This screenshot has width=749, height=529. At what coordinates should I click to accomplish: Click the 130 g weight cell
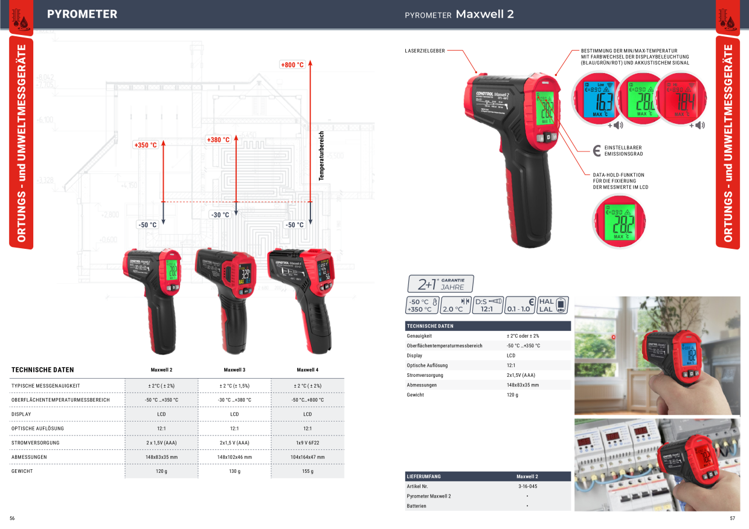tap(234, 471)
